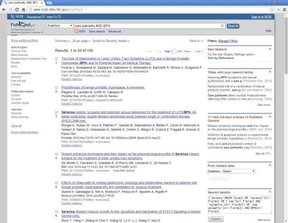Screen dimensions: 288x223
Task: Click the blue Search button
Action: tap(233, 26)
